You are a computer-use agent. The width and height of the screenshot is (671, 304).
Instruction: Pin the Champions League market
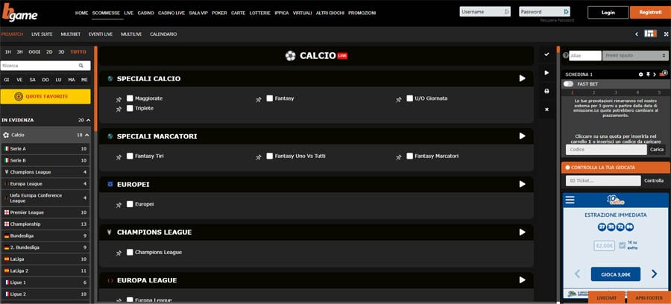coord(119,253)
